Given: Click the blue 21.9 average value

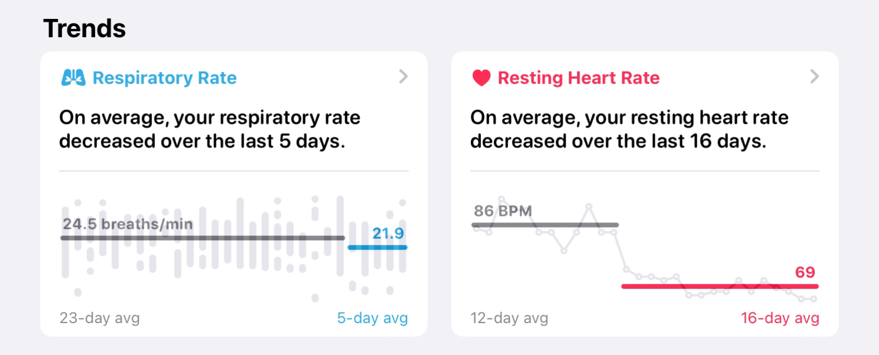Looking at the screenshot, I should tap(388, 234).
